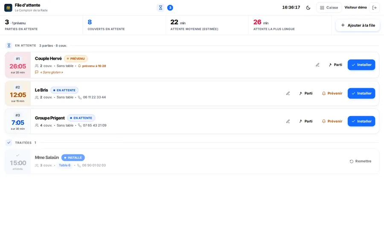Viewport: 384px width, 240px height.
Task: Click the blue badge showing 3
Action: 170,8
